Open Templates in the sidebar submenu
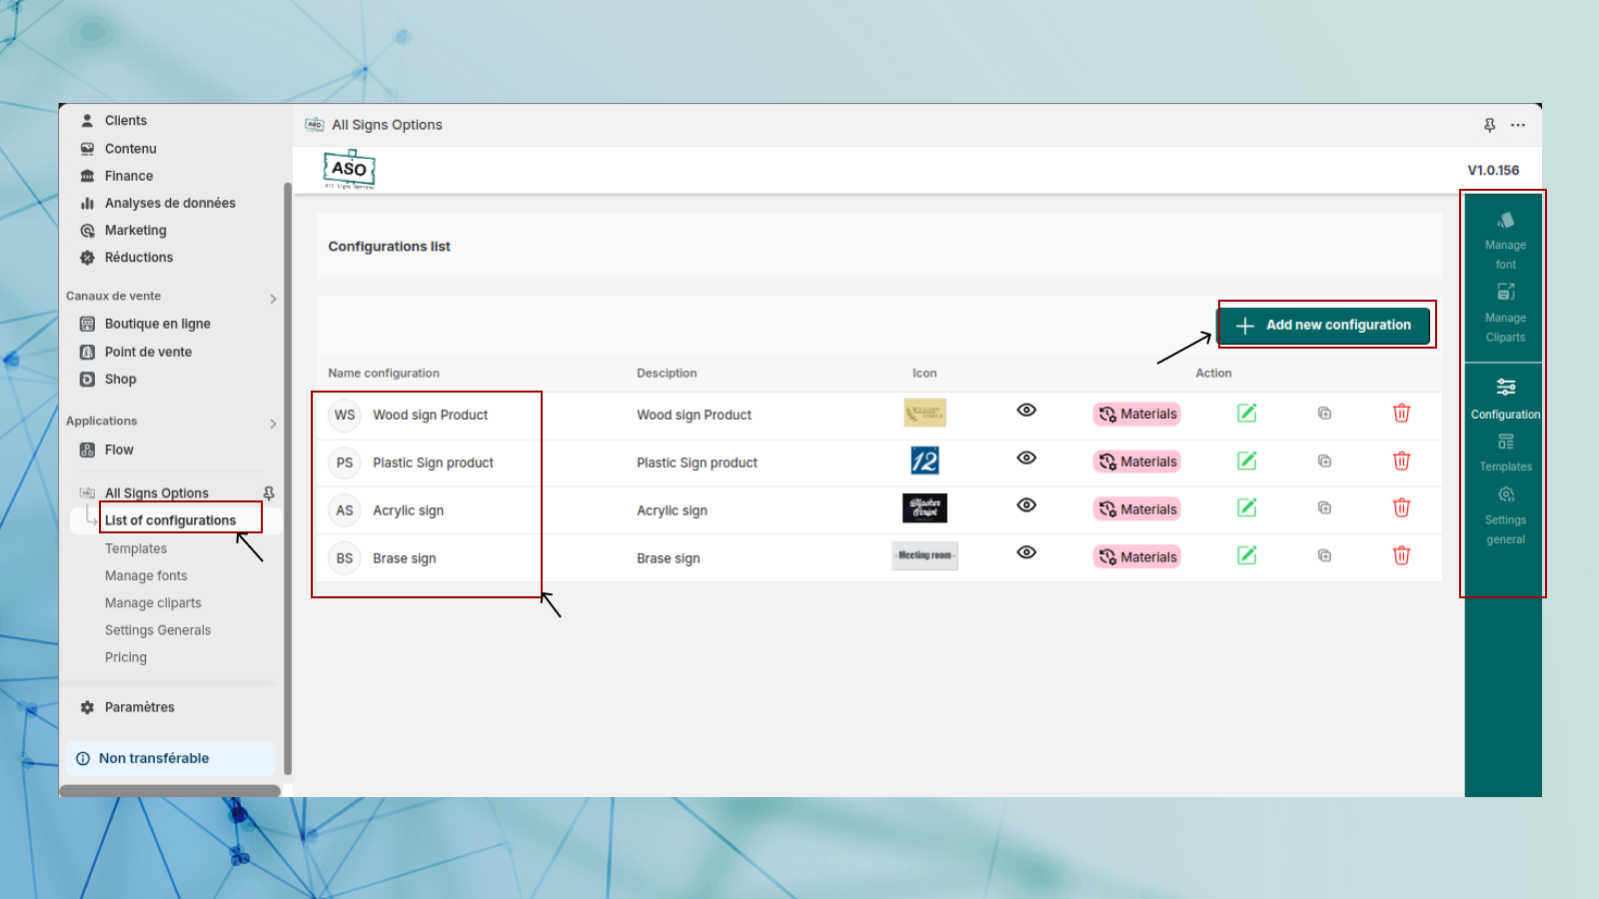The image size is (1599, 899). coord(136,548)
